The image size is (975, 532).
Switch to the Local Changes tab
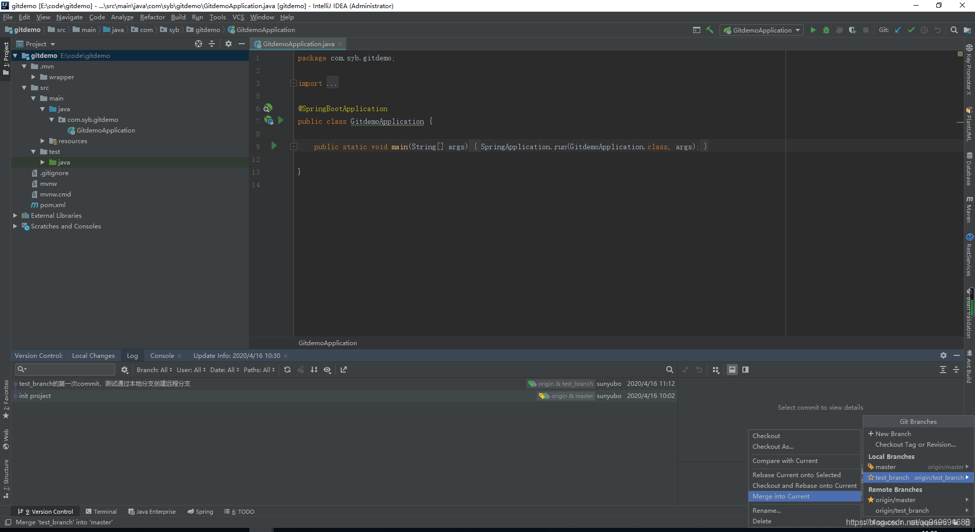93,355
